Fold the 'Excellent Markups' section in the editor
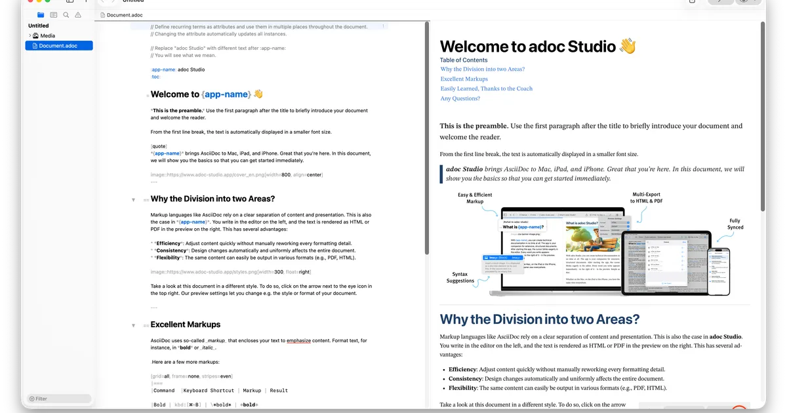787x413 pixels. (133, 325)
